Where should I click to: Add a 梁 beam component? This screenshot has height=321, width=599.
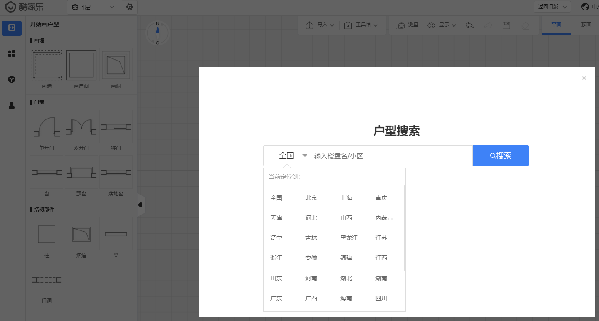pyautogui.click(x=116, y=234)
